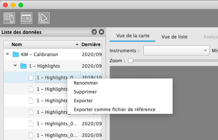Click the KM – Calibration folder name
This screenshot has width=218, height=140.
[40, 55]
